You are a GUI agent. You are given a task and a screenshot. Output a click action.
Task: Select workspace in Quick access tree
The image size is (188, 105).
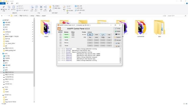point(8,32)
